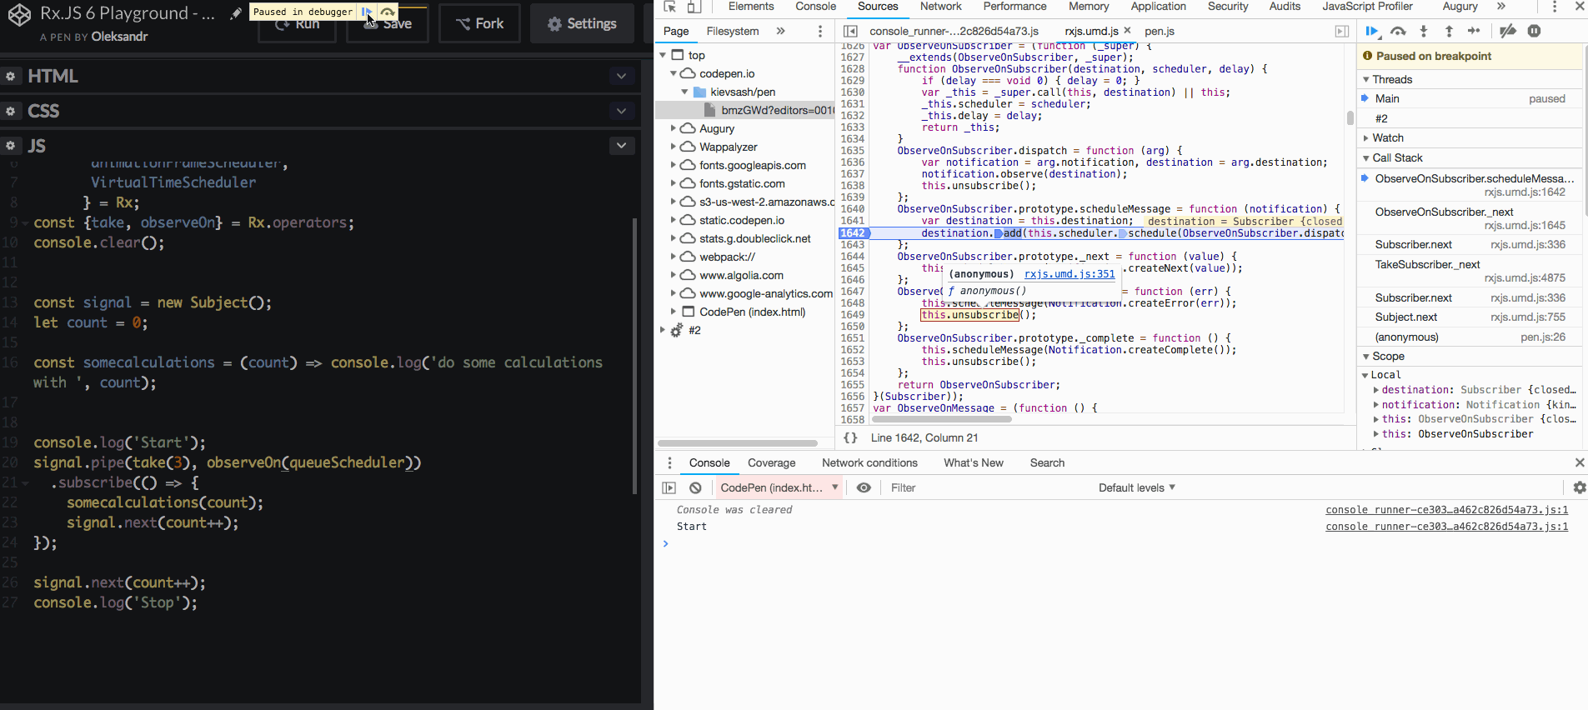Open the Coverage drawer tab

point(771,463)
